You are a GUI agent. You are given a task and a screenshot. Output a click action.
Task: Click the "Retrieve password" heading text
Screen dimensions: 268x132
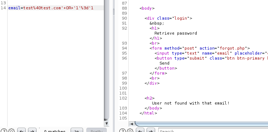[x=176, y=33]
